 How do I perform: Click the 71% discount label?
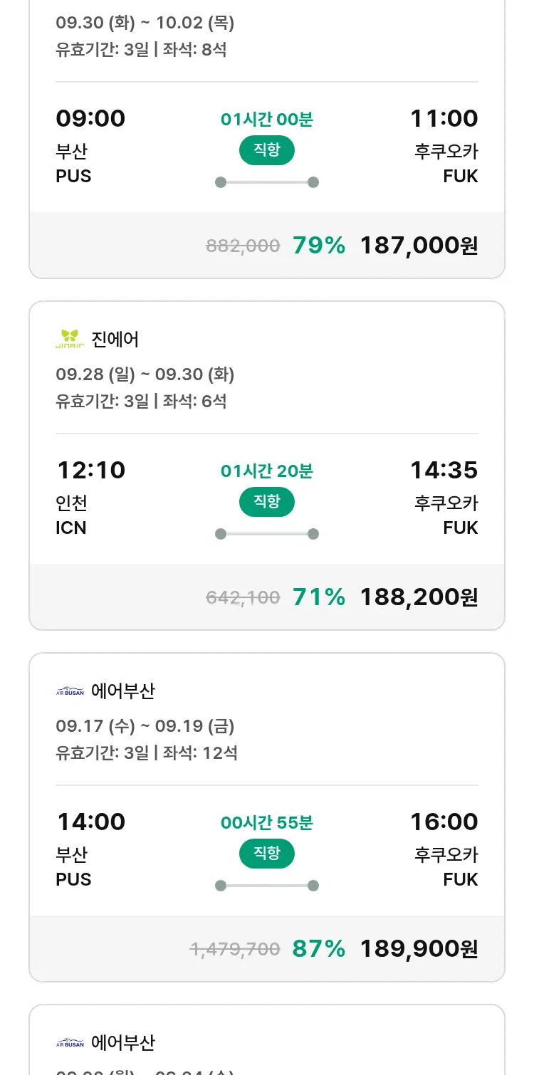318,597
